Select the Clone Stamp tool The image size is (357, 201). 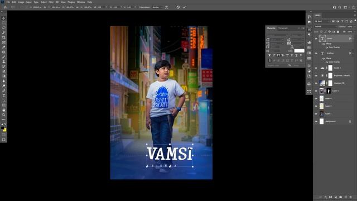coord(4,62)
